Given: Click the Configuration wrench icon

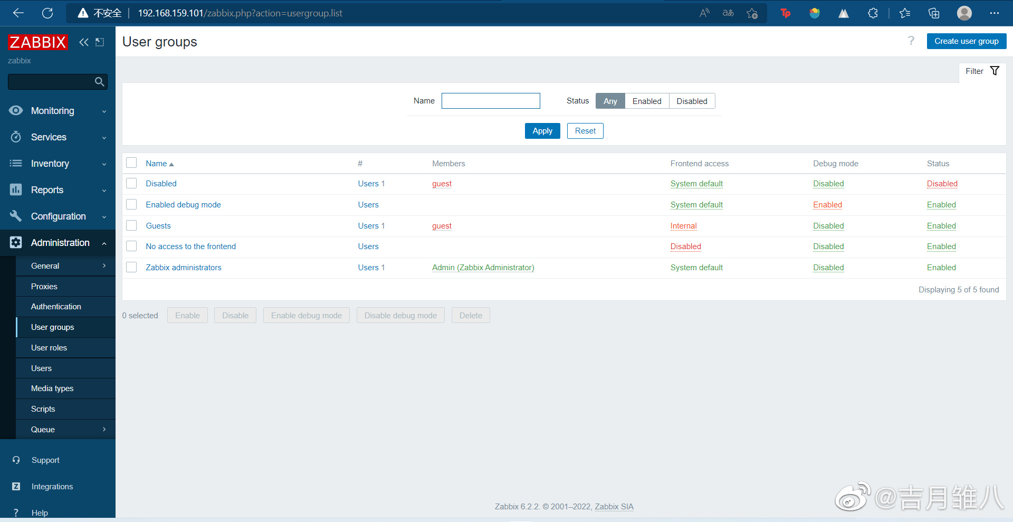Looking at the screenshot, I should coord(16,216).
